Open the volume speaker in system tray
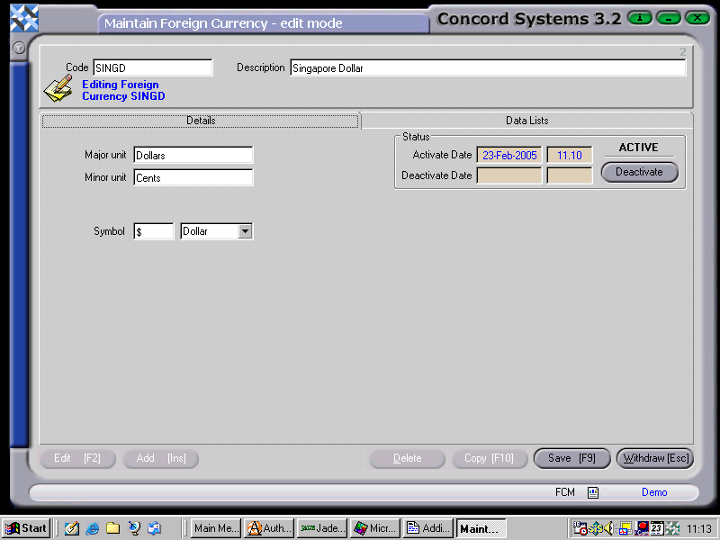 pos(607,528)
